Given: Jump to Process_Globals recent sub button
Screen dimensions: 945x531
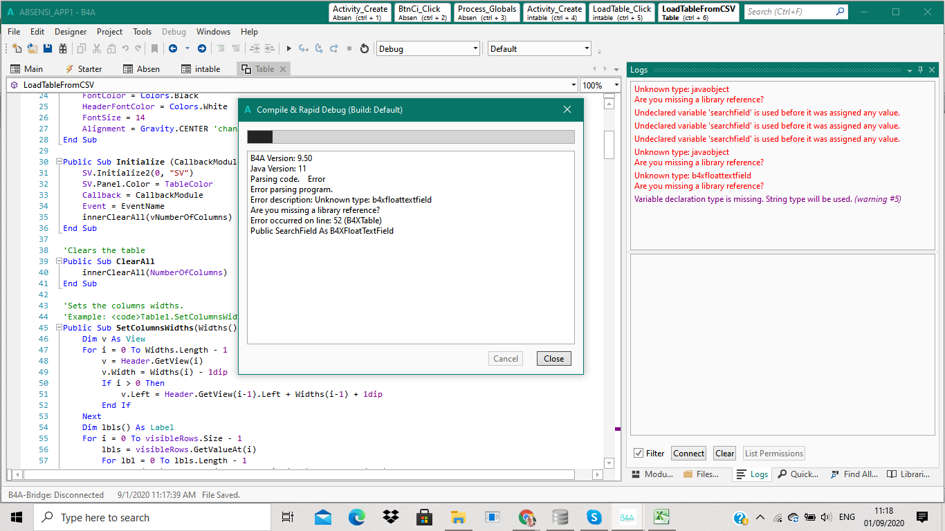Looking at the screenshot, I should pos(486,12).
